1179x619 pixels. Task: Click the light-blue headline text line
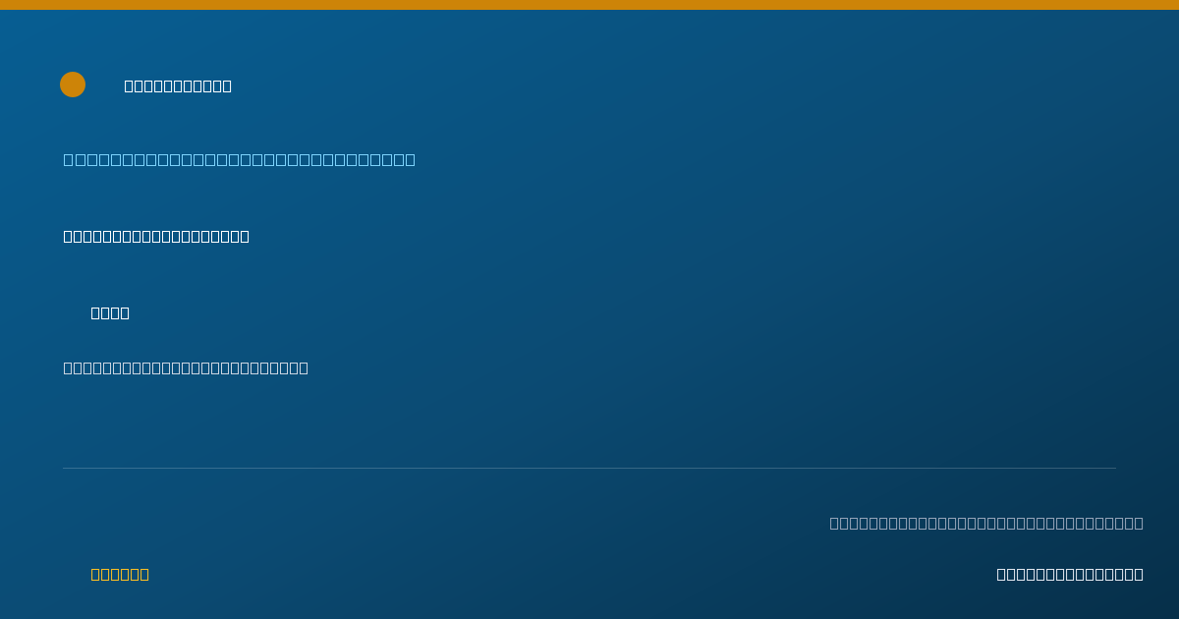click(240, 159)
